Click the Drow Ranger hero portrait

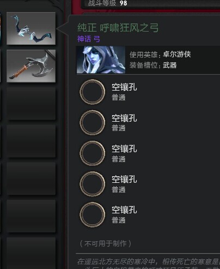[101, 59]
